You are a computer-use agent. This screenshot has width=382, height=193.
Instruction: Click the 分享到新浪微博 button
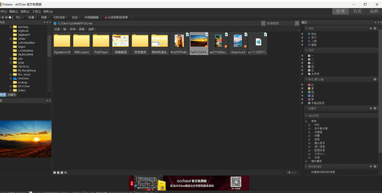(116, 17)
